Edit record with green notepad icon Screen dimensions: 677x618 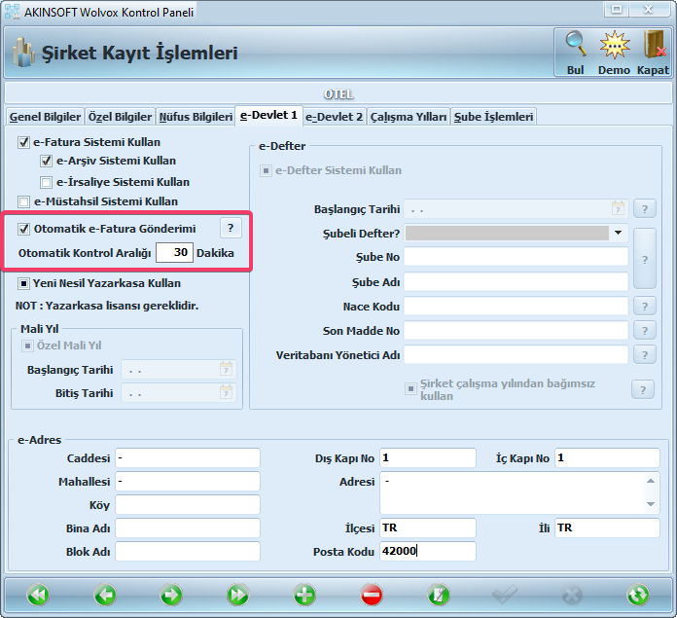point(439,595)
